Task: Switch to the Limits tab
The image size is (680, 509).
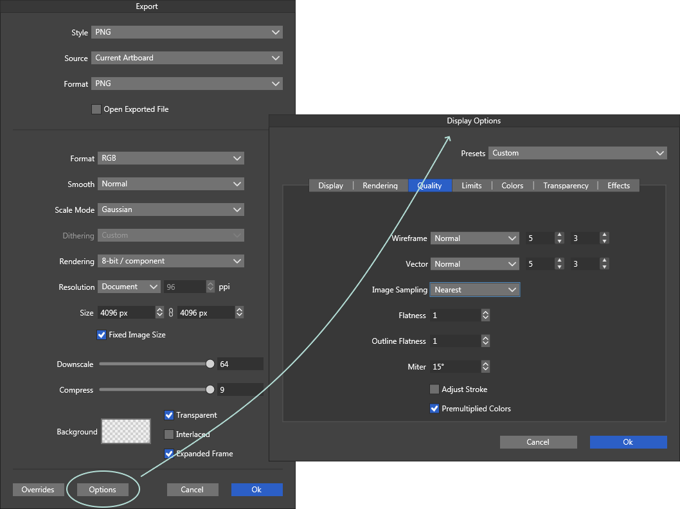Action: 472,186
